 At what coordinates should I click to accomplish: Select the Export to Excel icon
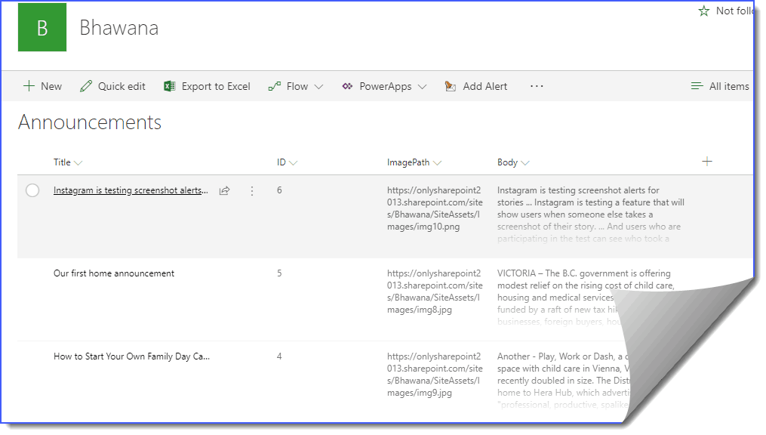169,86
